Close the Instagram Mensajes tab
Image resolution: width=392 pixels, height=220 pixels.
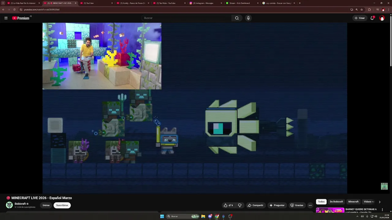pyautogui.click(x=222, y=3)
